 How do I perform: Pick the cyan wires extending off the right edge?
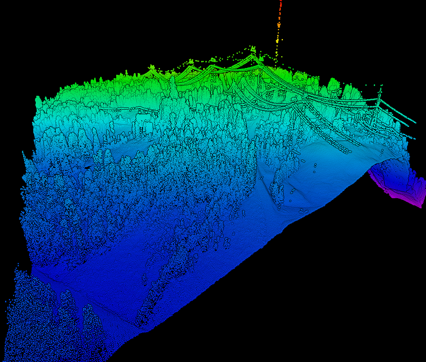[x=404, y=117]
